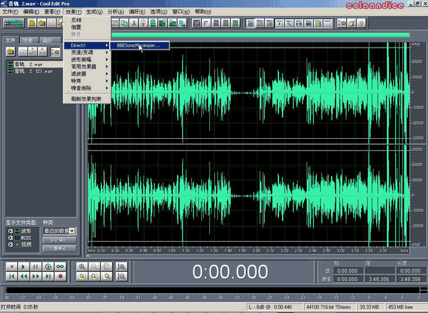Click the Loop play infinity button
The width and height of the screenshot is (428, 313).
(60, 267)
